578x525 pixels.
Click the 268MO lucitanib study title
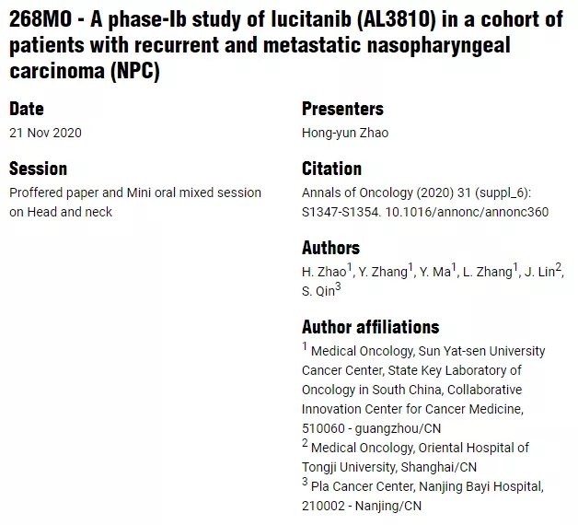click(x=285, y=43)
